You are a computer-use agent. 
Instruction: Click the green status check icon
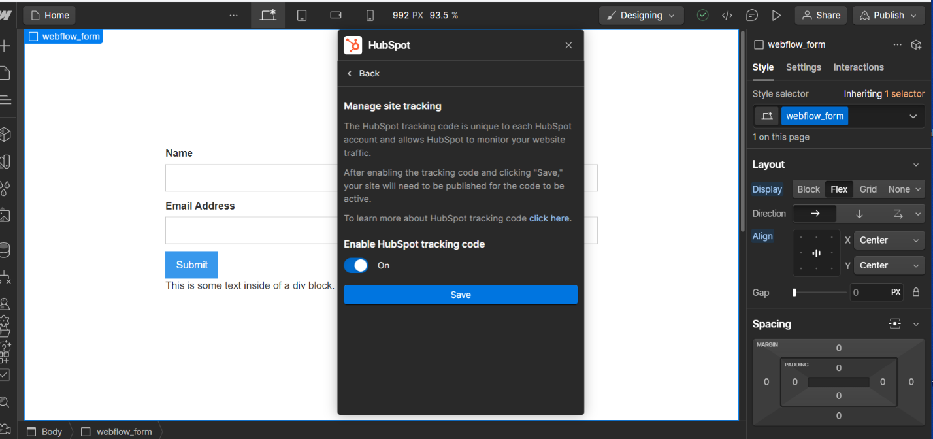point(703,15)
